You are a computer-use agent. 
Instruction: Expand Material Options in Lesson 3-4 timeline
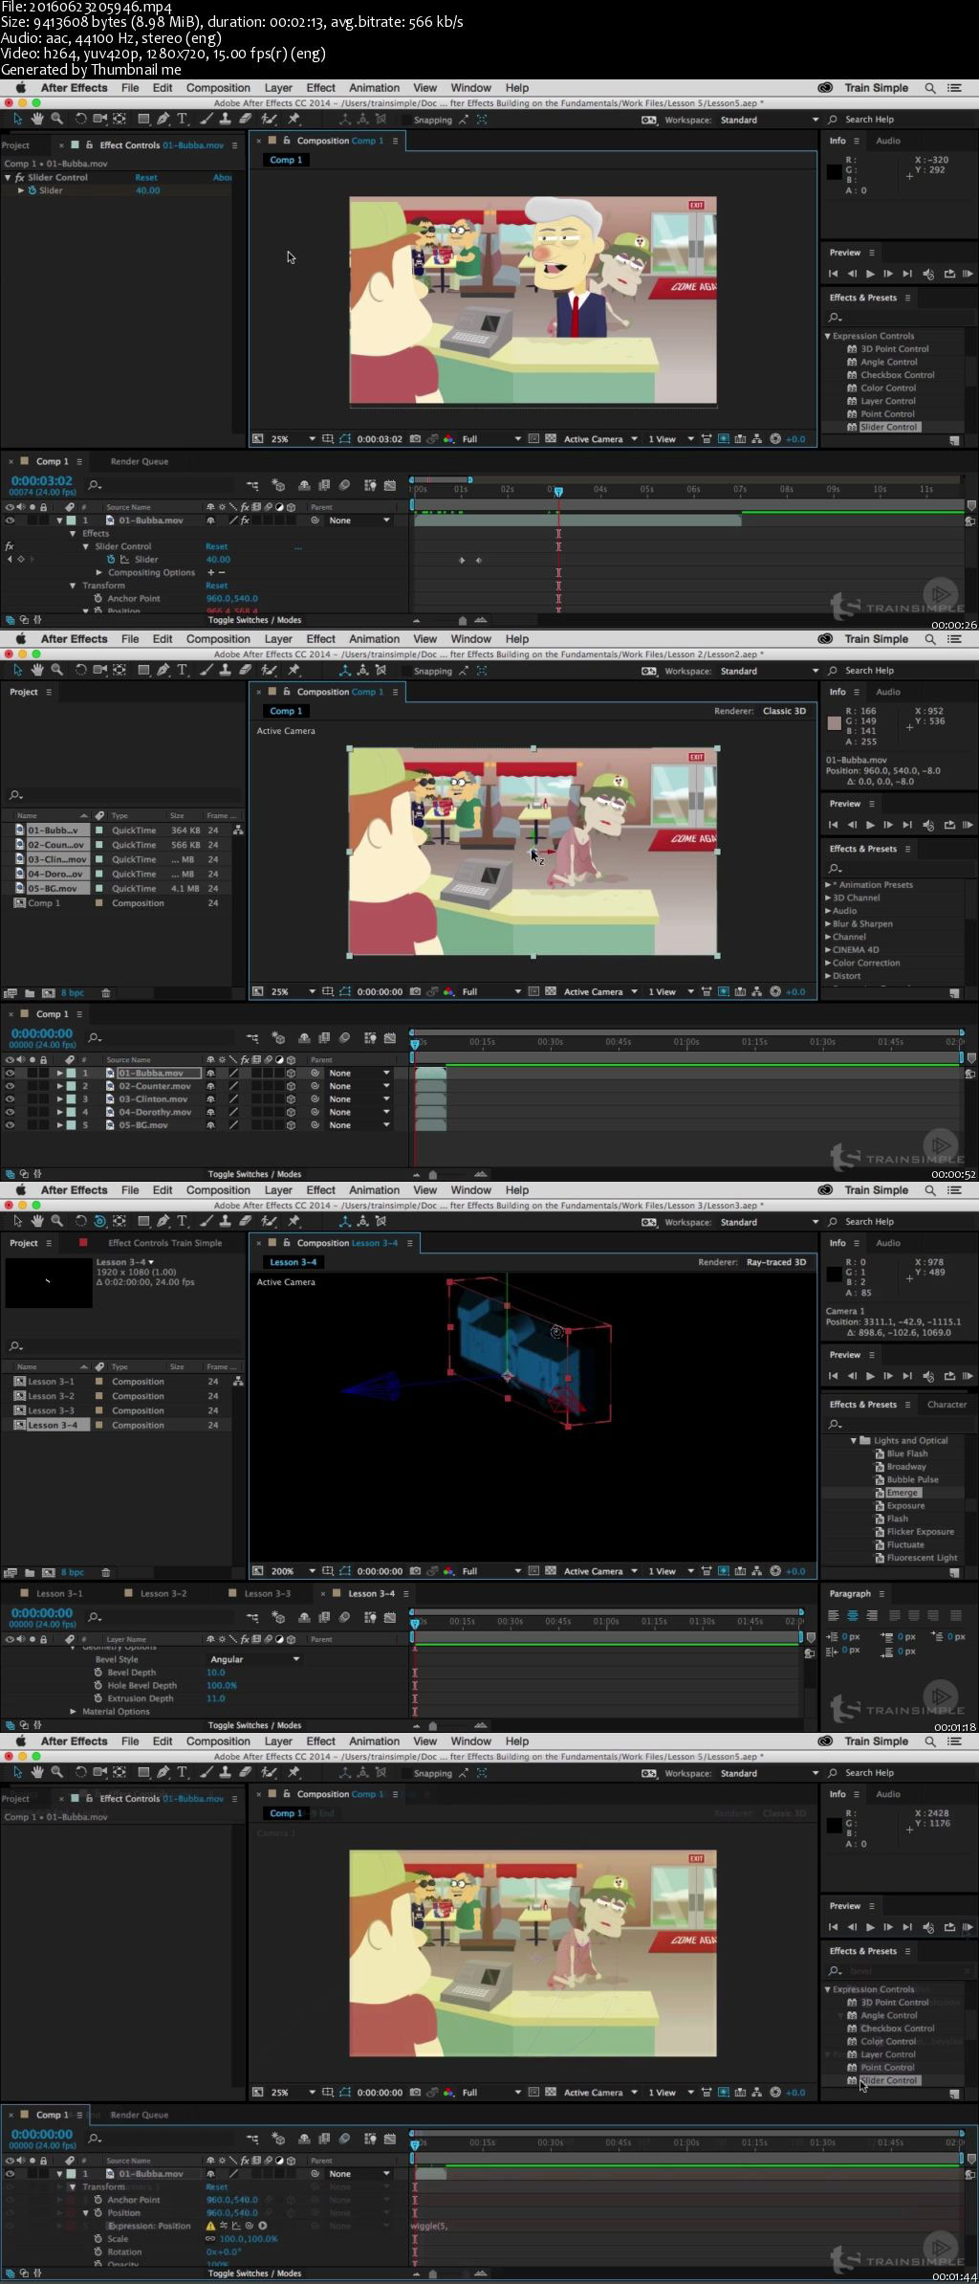click(74, 1712)
